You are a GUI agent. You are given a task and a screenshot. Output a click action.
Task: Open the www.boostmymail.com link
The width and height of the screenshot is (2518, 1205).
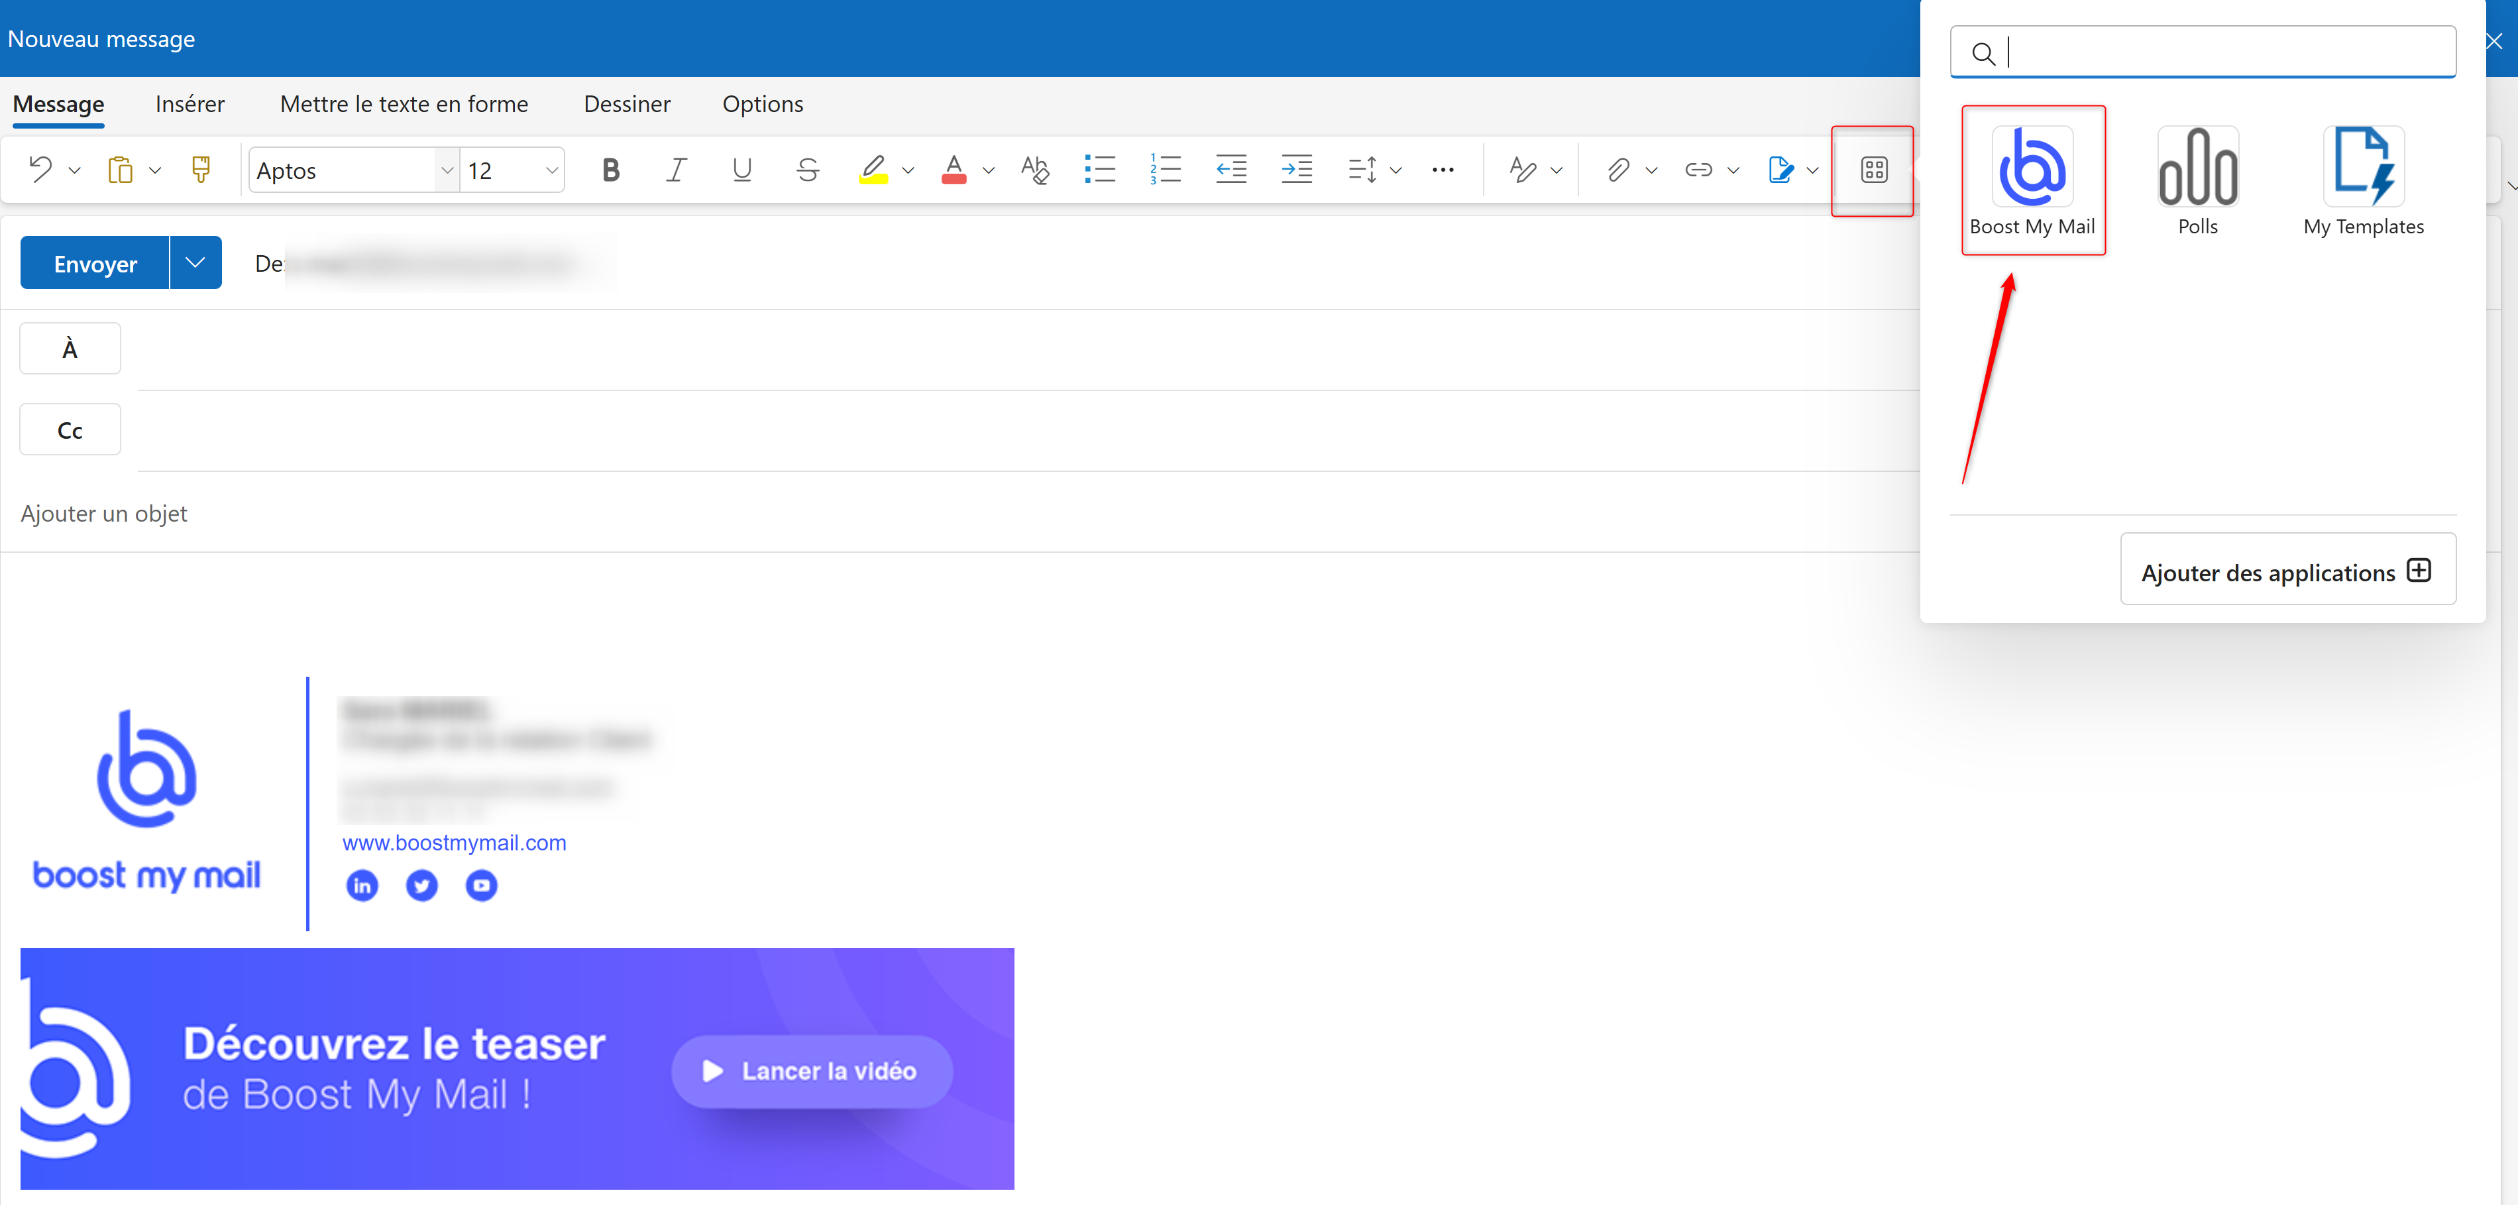[453, 842]
